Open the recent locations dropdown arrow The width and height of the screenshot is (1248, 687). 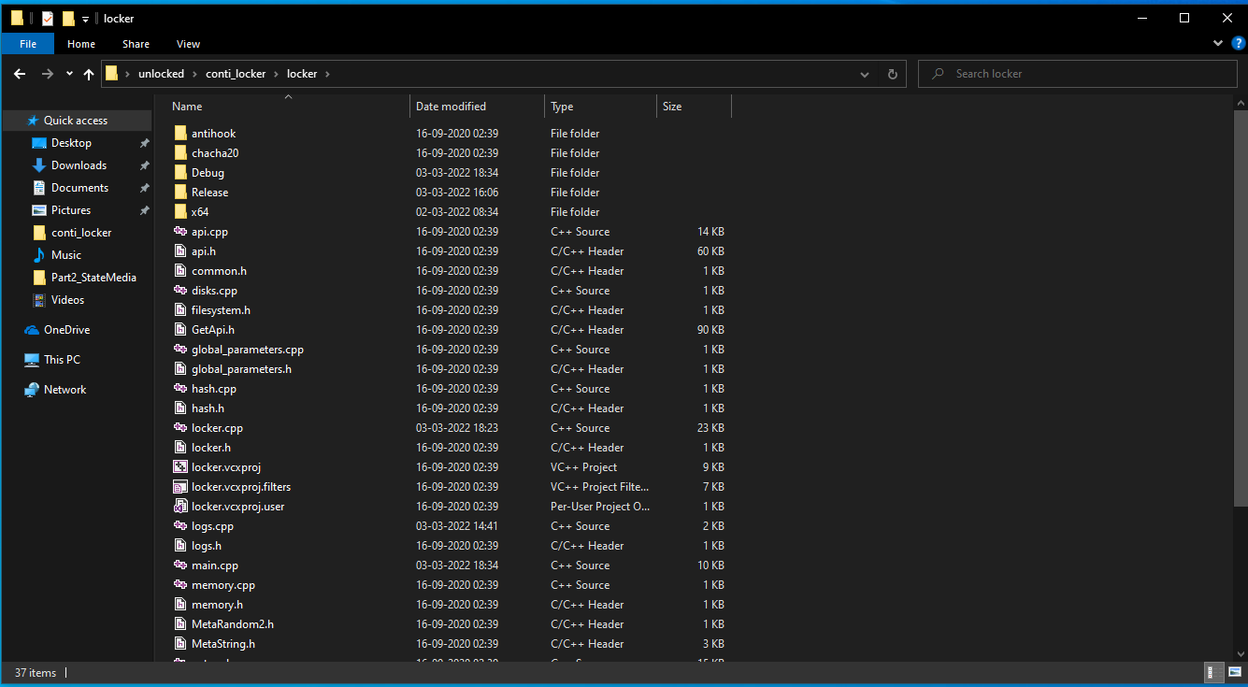click(x=69, y=74)
